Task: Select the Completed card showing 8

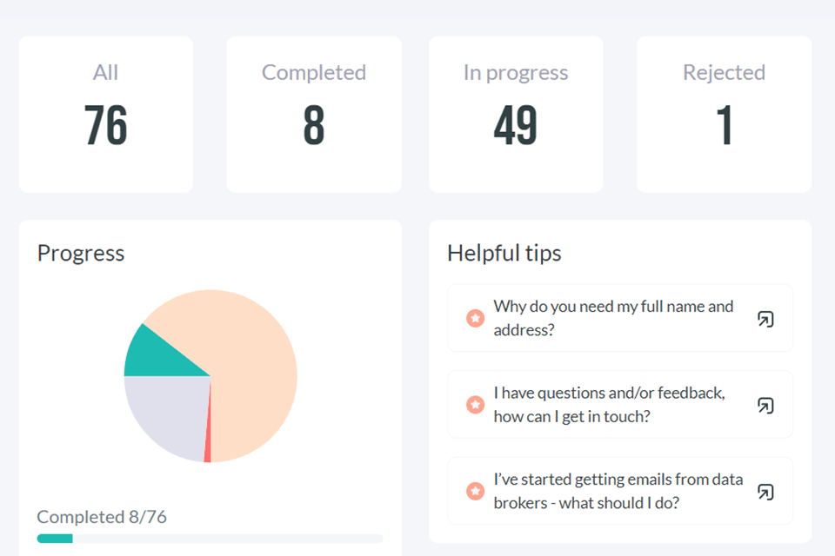Action: pyautogui.click(x=314, y=114)
